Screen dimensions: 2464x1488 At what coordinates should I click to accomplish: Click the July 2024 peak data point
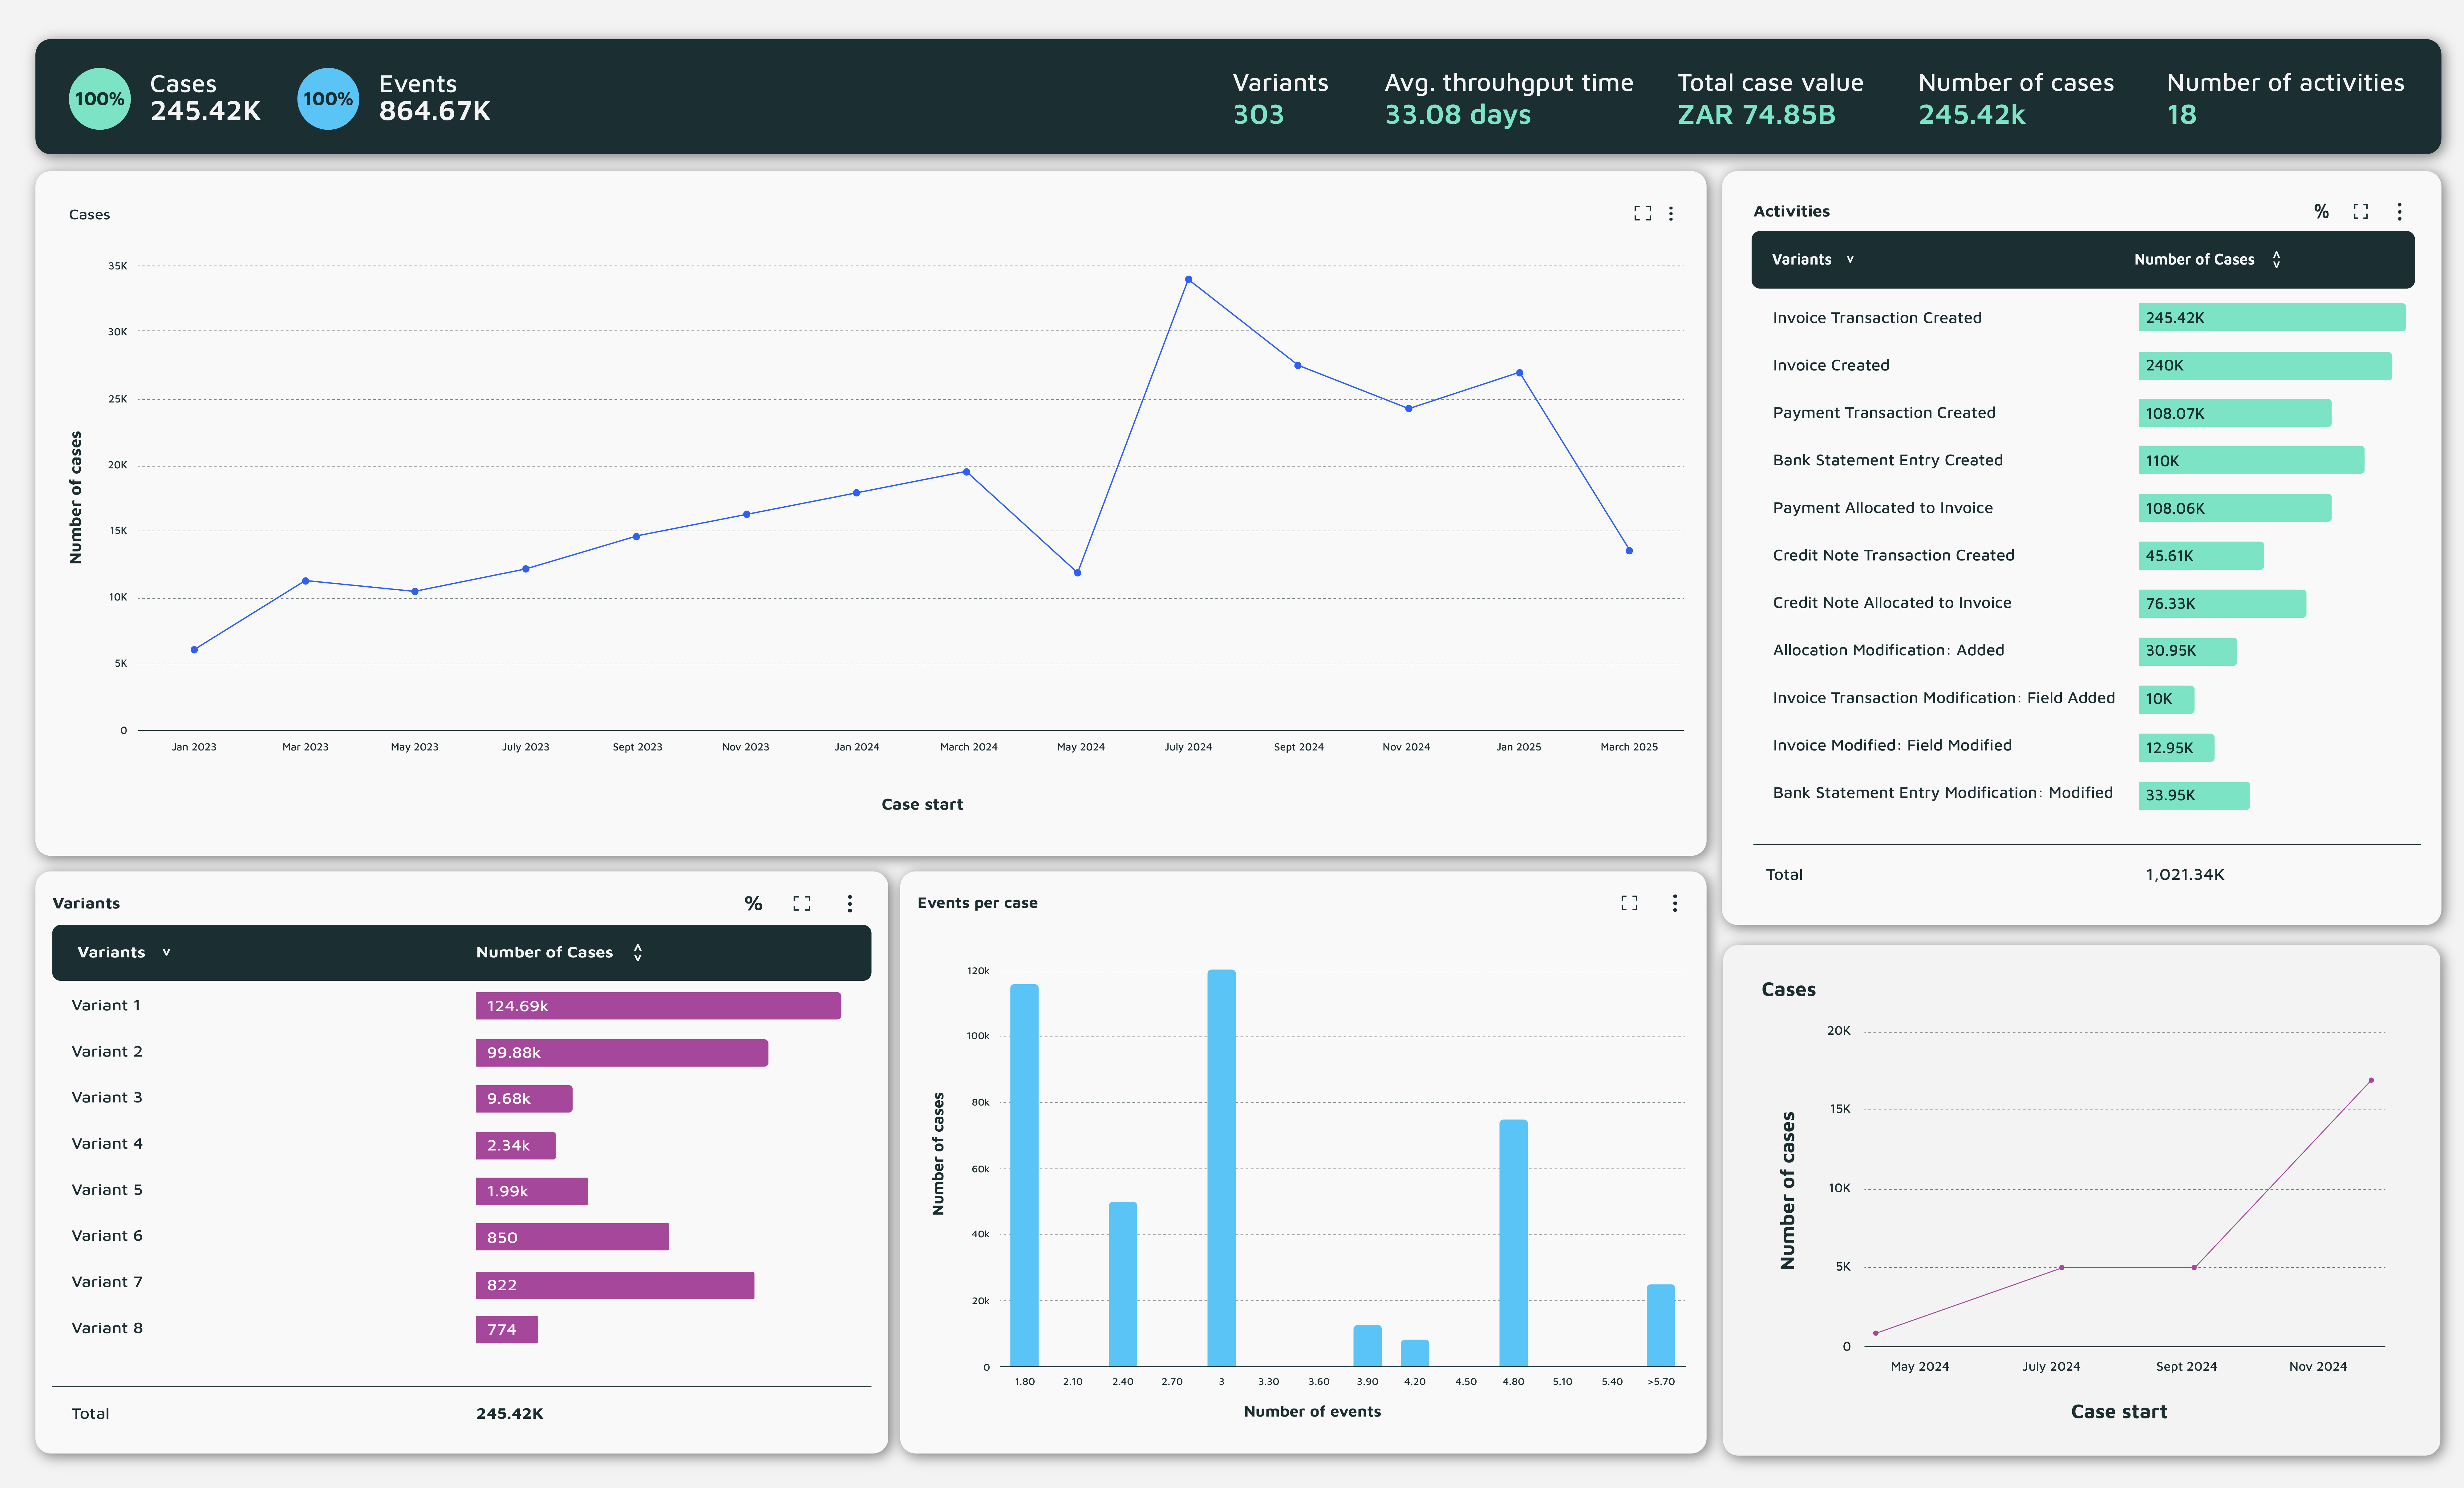1188,280
